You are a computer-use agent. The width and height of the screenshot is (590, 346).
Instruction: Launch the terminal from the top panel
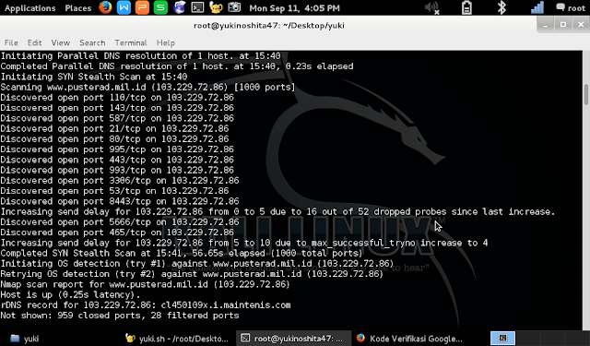click(197, 7)
